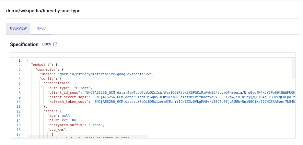Open the external link icon beside DOCS

[55, 44]
